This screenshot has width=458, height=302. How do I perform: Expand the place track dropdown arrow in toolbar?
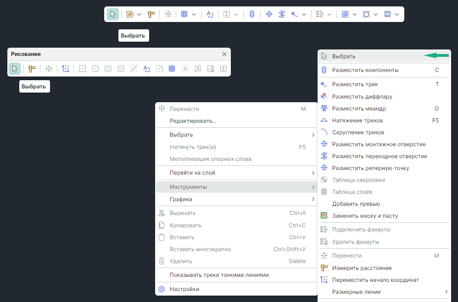[x=304, y=14]
